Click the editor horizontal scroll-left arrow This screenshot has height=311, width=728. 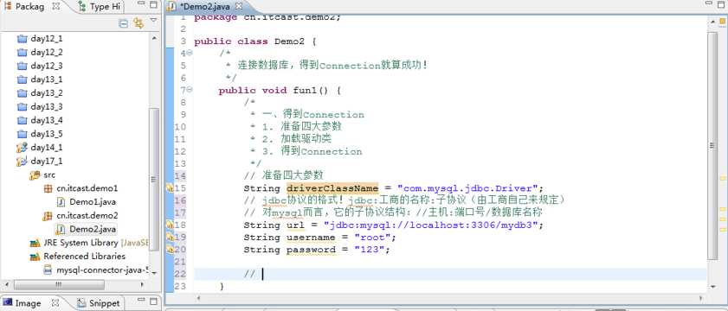pos(199,298)
